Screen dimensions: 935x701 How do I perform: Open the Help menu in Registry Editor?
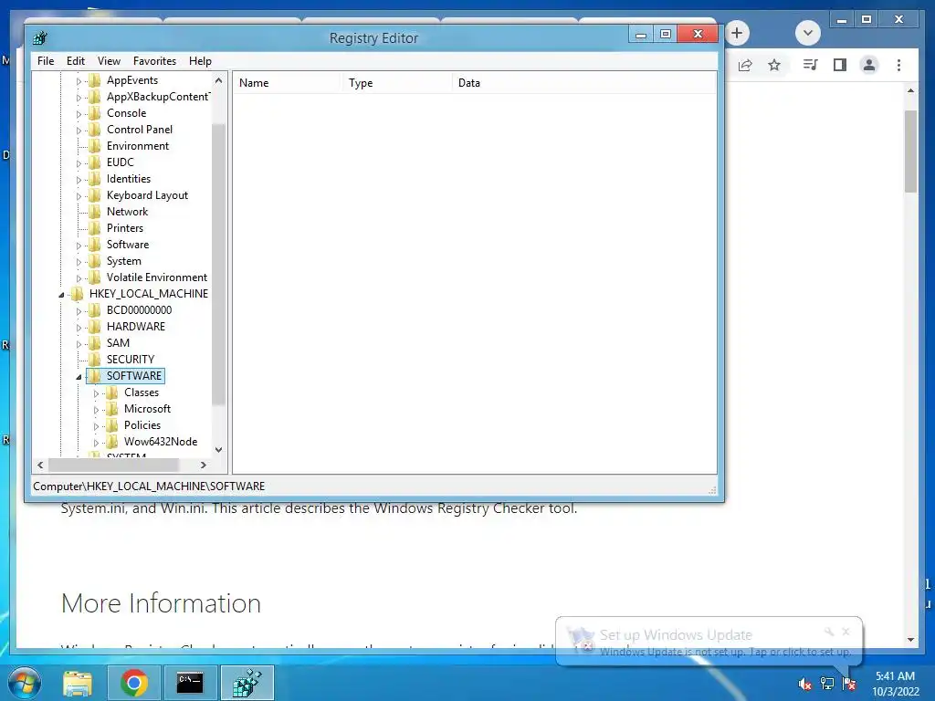(x=200, y=61)
